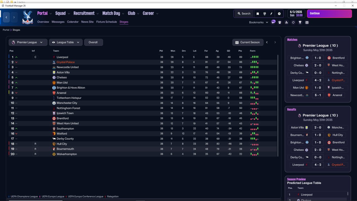
Task: Show previous season with left chevron
Action: pyautogui.click(x=267, y=42)
